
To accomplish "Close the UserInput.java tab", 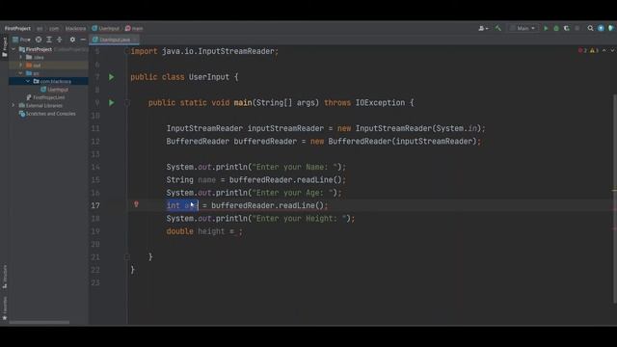I will coord(136,40).
